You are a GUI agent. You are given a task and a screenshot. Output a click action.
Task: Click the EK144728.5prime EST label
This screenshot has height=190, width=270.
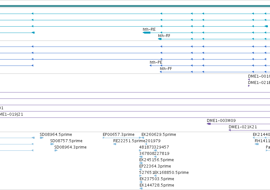tap(157, 185)
